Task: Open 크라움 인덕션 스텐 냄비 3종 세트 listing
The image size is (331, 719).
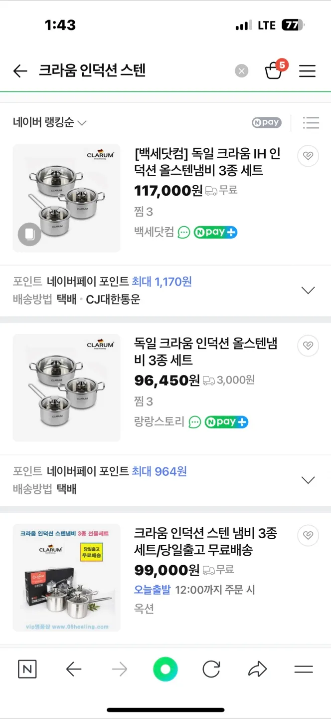Action: coord(206,541)
